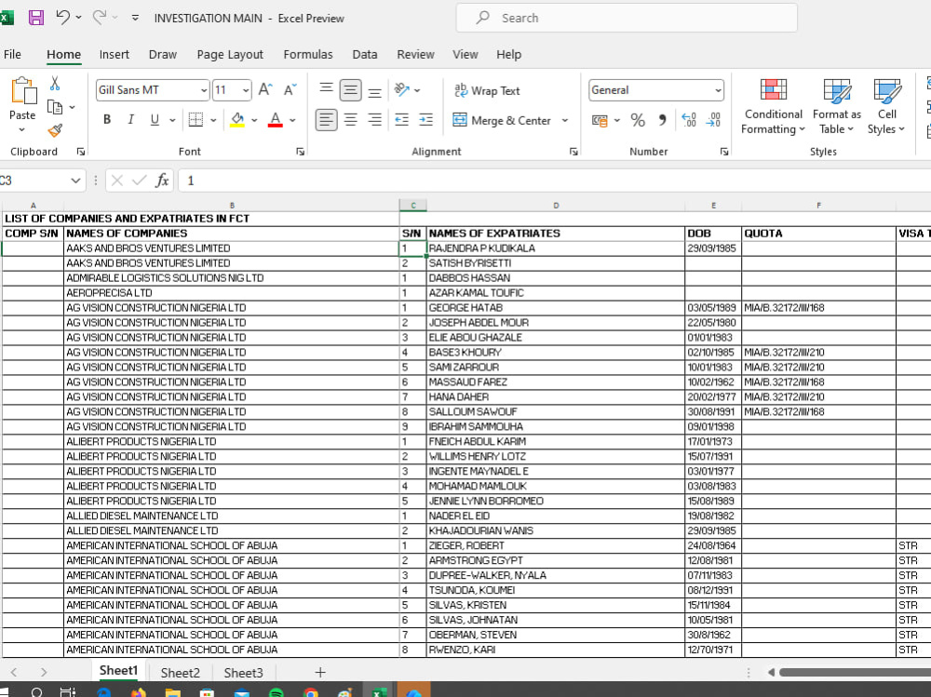Image resolution: width=931 pixels, height=697 pixels.
Task: Open Font settings dialog launcher
Action: [x=301, y=152]
